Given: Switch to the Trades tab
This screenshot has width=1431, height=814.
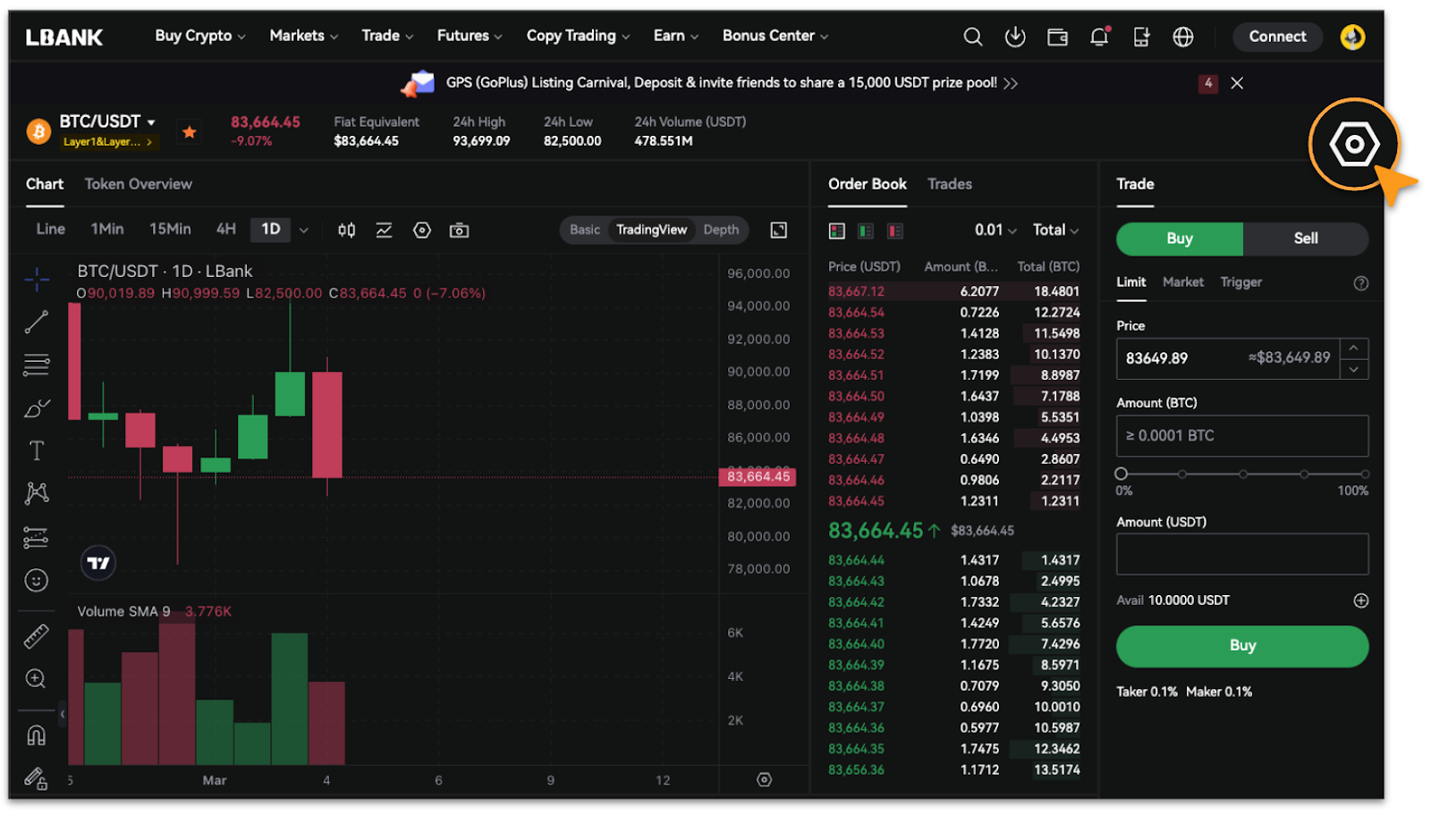Looking at the screenshot, I should pos(949,184).
